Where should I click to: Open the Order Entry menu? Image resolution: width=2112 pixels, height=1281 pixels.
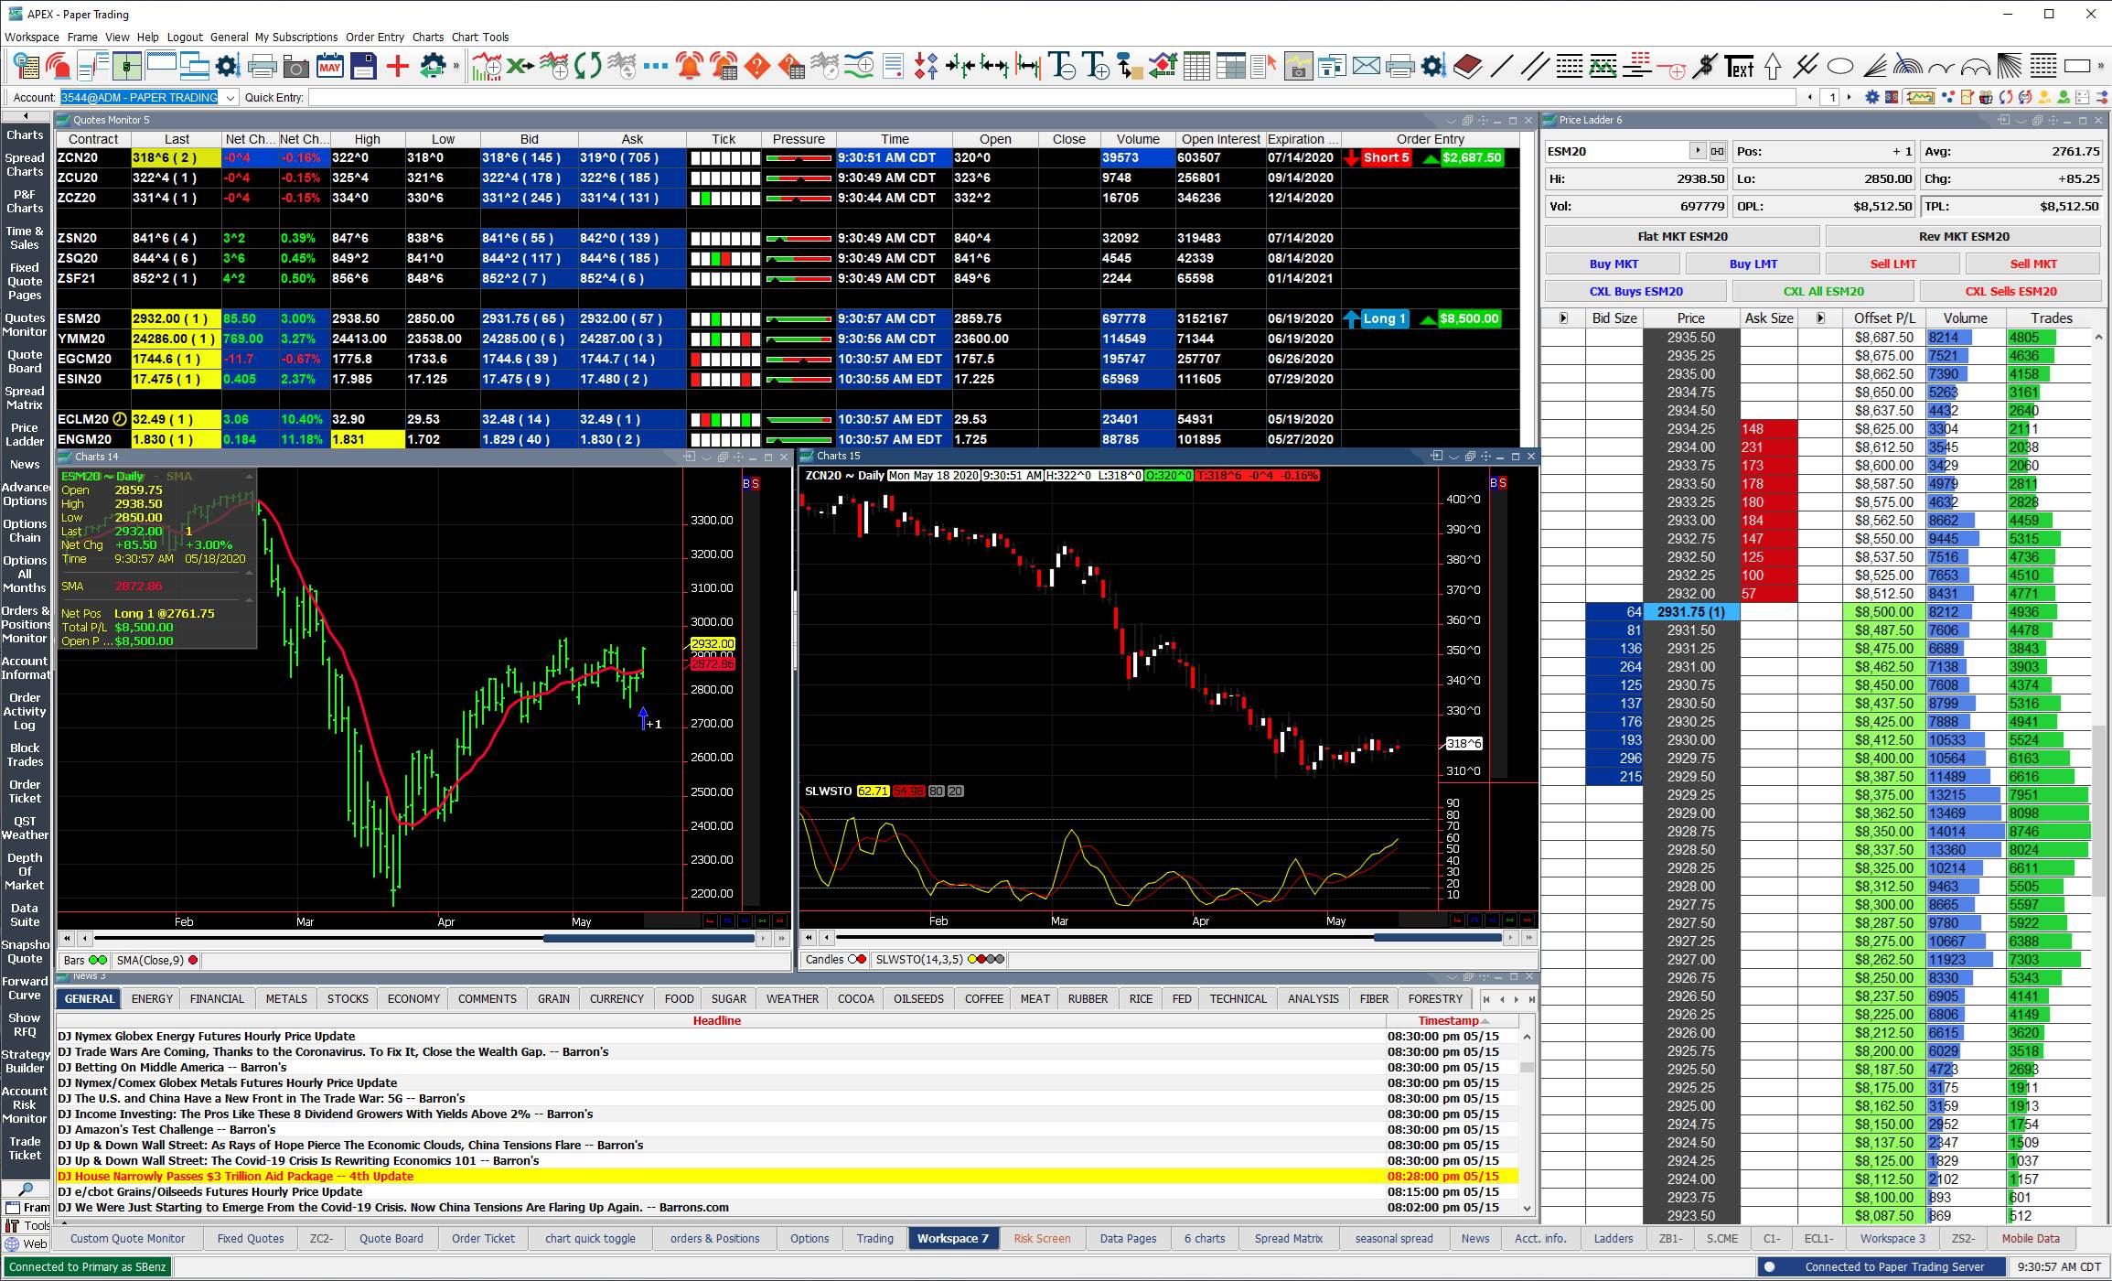[374, 38]
